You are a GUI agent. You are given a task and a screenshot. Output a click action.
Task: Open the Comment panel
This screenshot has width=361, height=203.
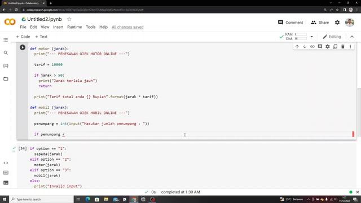290,23
